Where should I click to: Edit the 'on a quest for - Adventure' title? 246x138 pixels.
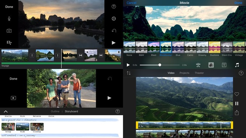[x=60, y=120]
